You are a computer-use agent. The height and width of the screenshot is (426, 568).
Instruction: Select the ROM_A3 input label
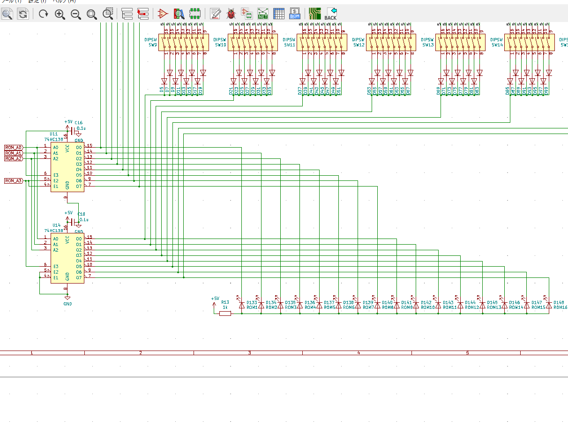(13, 181)
